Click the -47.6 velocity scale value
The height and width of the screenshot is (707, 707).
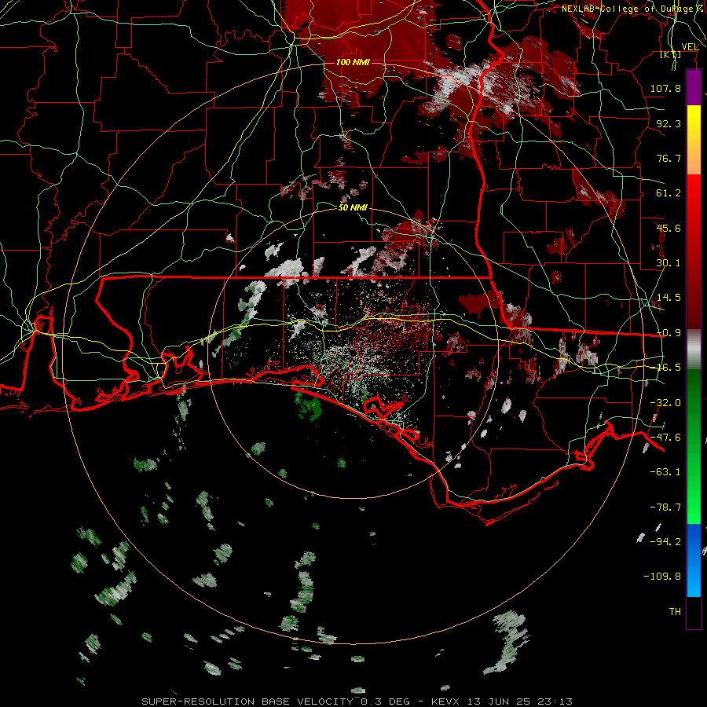click(665, 438)
